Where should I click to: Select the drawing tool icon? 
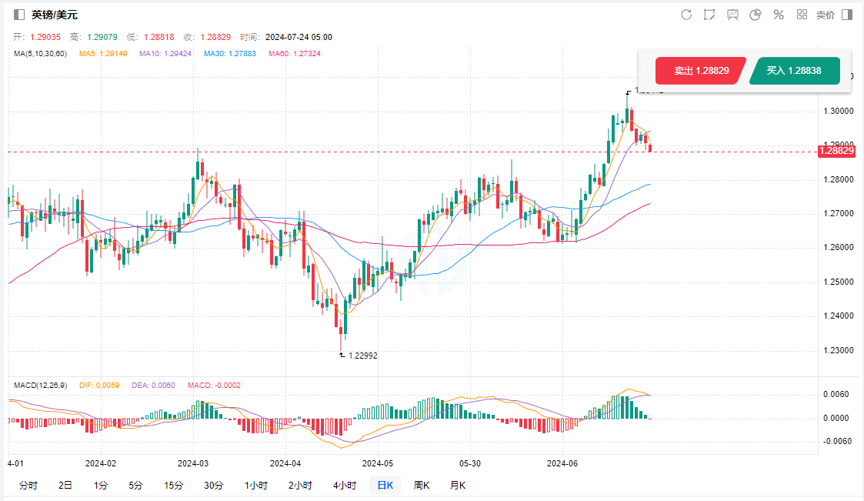[709, 15]
